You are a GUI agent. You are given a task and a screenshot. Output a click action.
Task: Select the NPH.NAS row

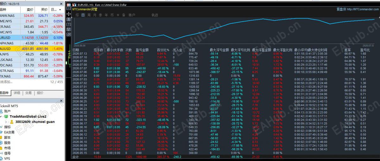32,43
